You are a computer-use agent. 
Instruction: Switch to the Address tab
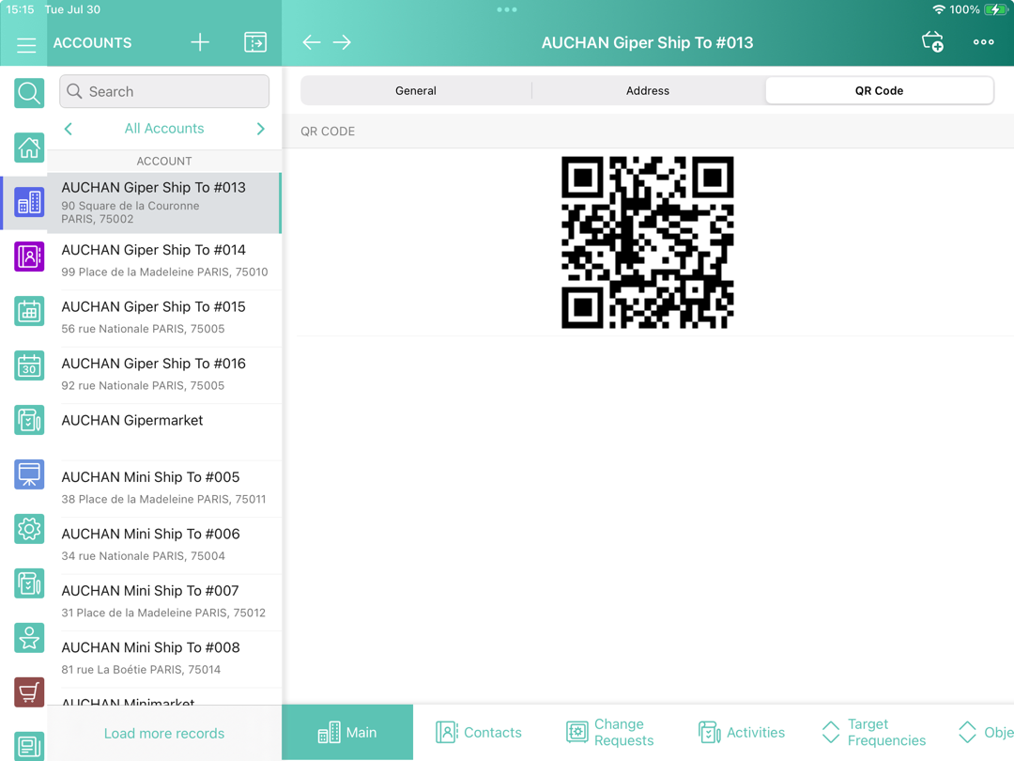point(647,90)
